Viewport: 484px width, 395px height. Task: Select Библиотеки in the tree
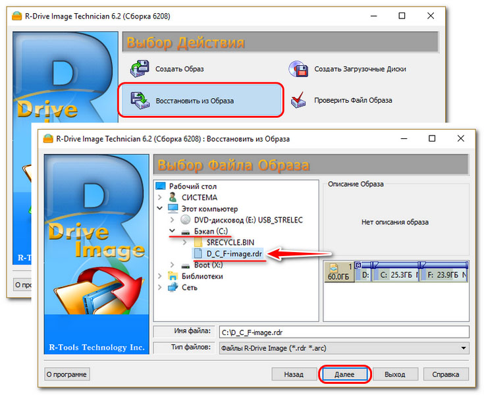point(202,276)
